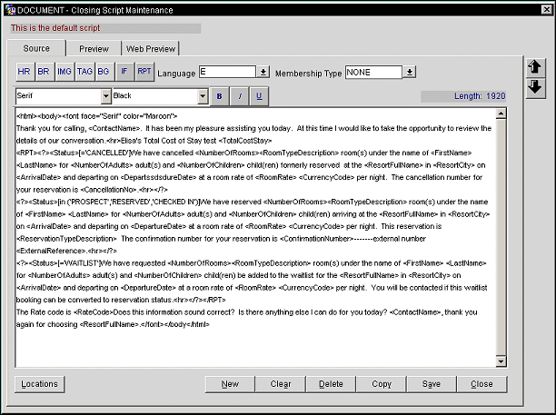The height and width of the screenshot is (415, 556).
Task: Open the Web Preview tab
Action: coord(152,48)
